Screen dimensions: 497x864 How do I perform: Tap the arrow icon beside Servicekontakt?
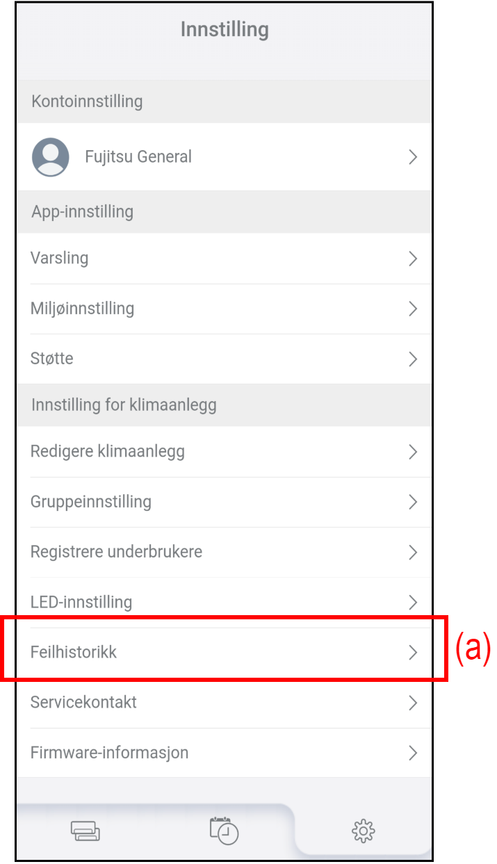click(x=413, y=703)
